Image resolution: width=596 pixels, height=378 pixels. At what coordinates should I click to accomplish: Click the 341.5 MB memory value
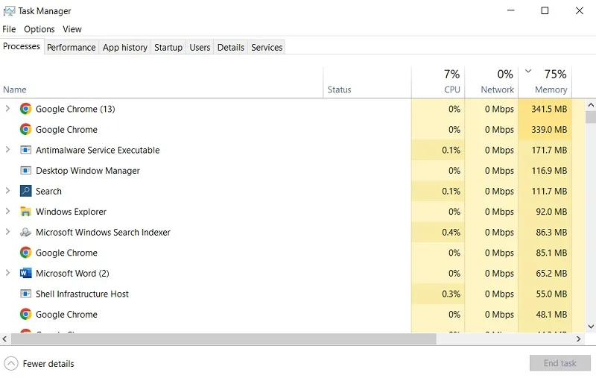(549, 109)
